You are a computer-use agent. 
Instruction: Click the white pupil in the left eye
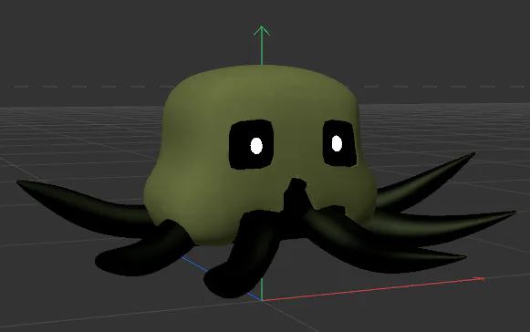[x=256, y=146]
